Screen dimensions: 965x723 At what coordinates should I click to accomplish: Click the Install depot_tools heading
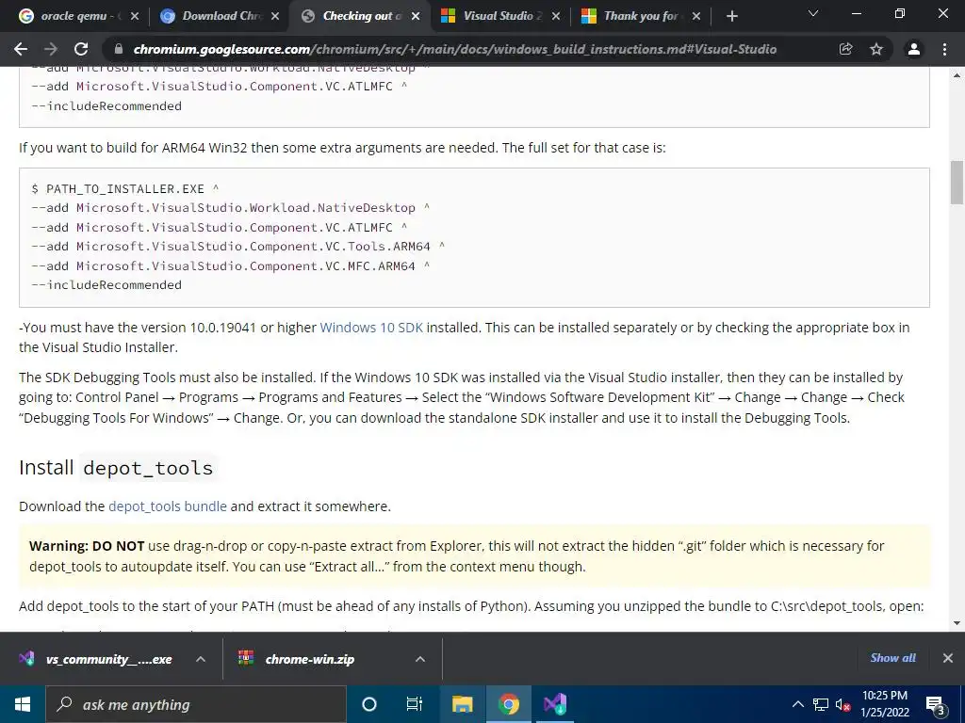pos(116,468)
